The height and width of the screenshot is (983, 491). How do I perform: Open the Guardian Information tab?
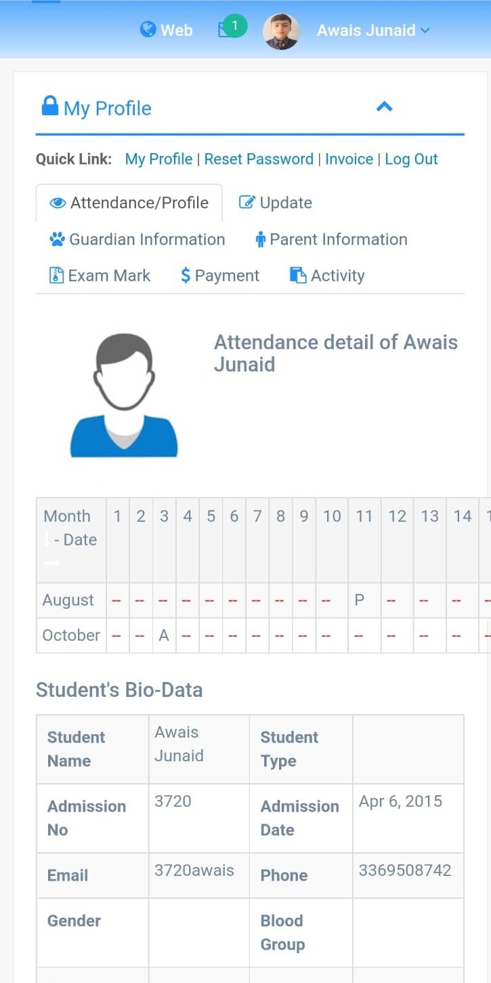pyautogui.click(x=137, y=239)
